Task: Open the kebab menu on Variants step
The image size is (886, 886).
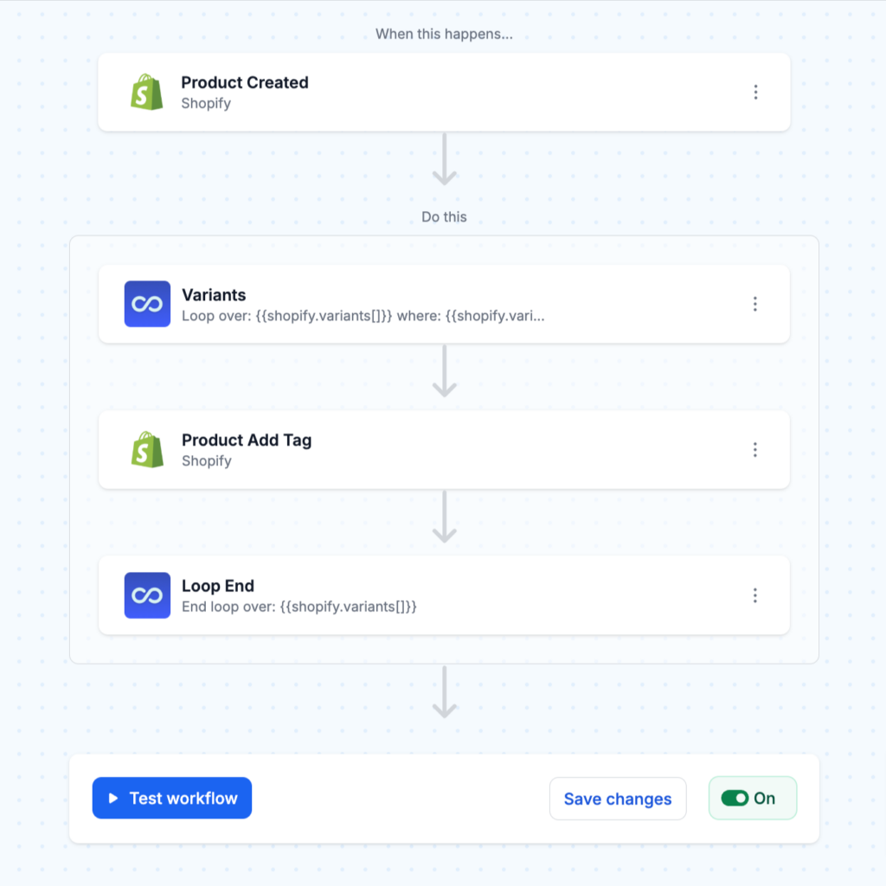Action: pyautogui.click(x=755, y=304)
